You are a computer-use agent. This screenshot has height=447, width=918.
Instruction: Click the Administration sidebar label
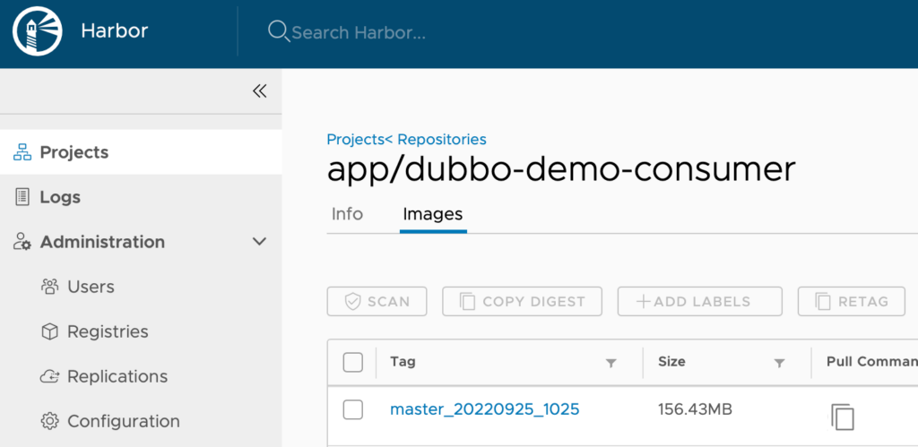tap(102, 242)
